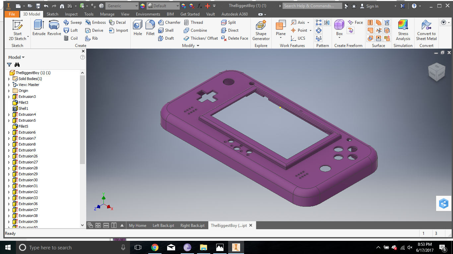453x254 pixels.
Task: Select the Hole tool
Action: pos(138,28)
